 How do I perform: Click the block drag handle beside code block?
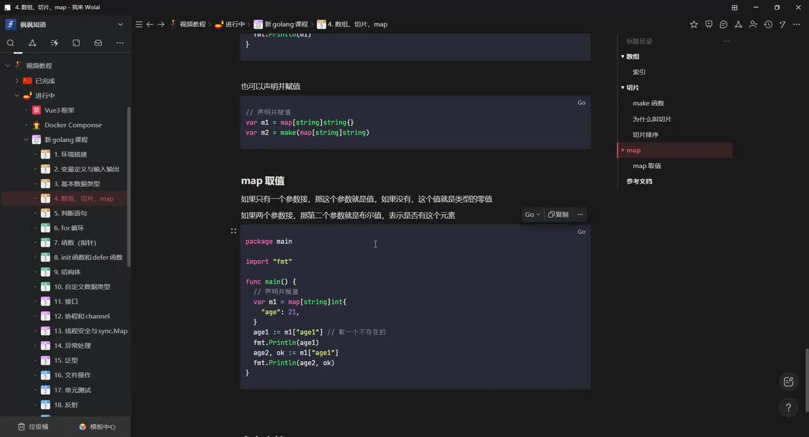pyautogui.click(x=233, y=232)
